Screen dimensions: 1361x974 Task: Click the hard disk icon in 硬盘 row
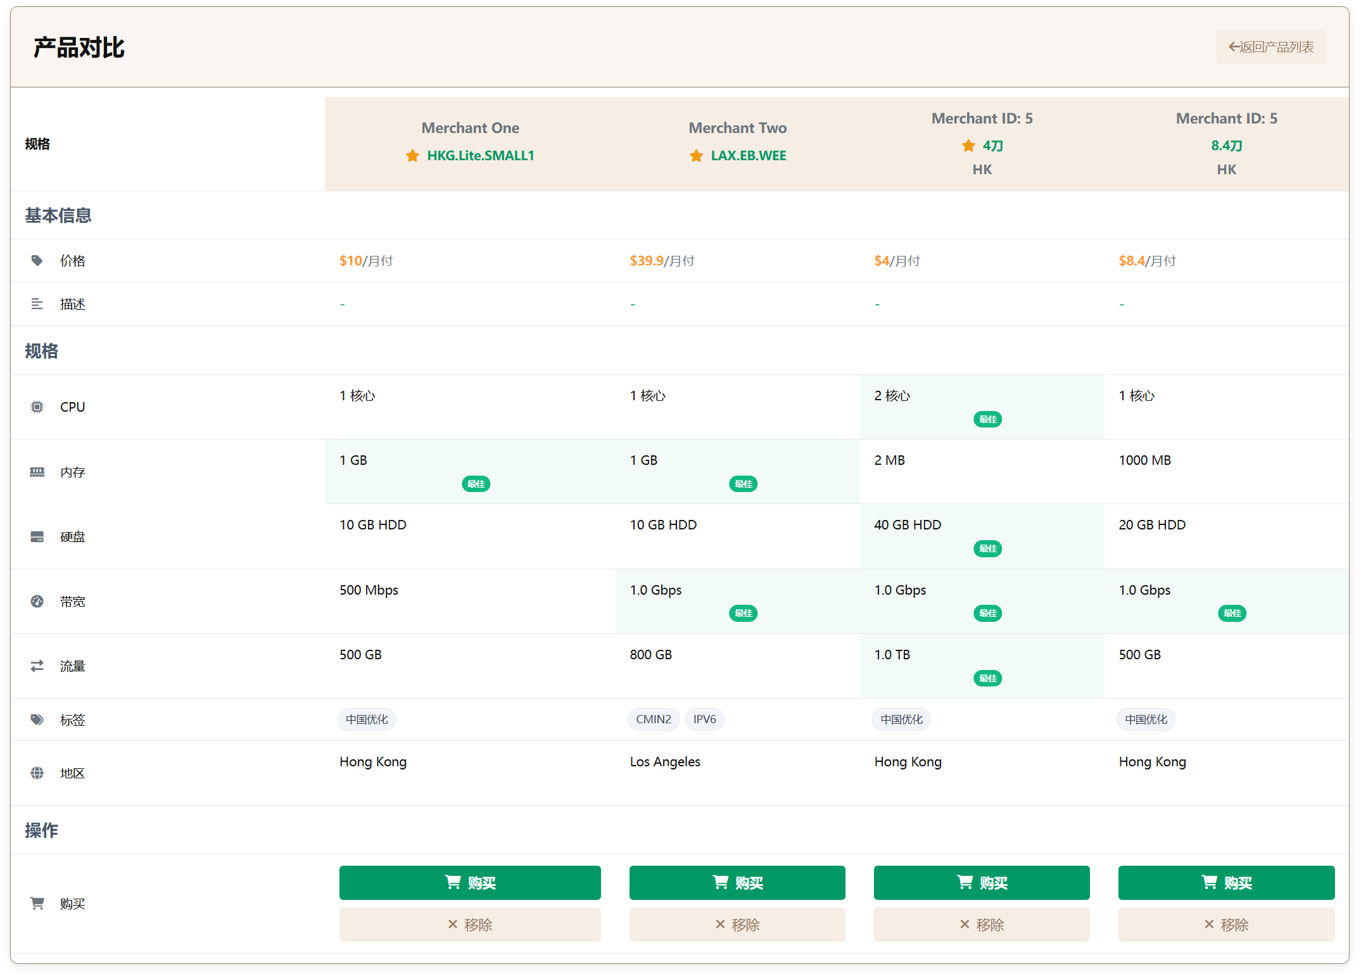tap(37, 537)
